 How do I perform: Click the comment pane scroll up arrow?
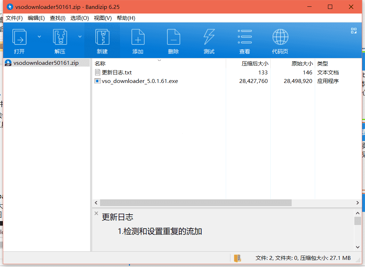coord(358,213)
